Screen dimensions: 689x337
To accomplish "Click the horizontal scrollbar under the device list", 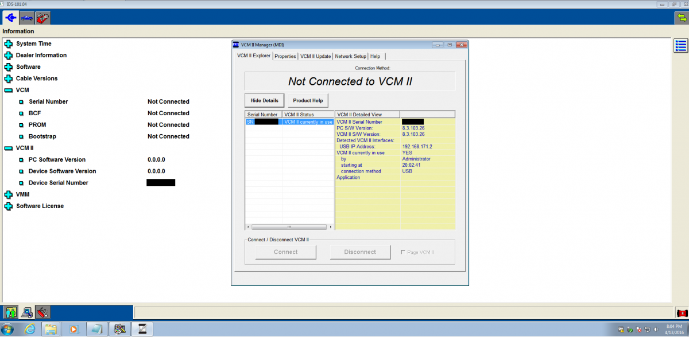I will (289, 228).
